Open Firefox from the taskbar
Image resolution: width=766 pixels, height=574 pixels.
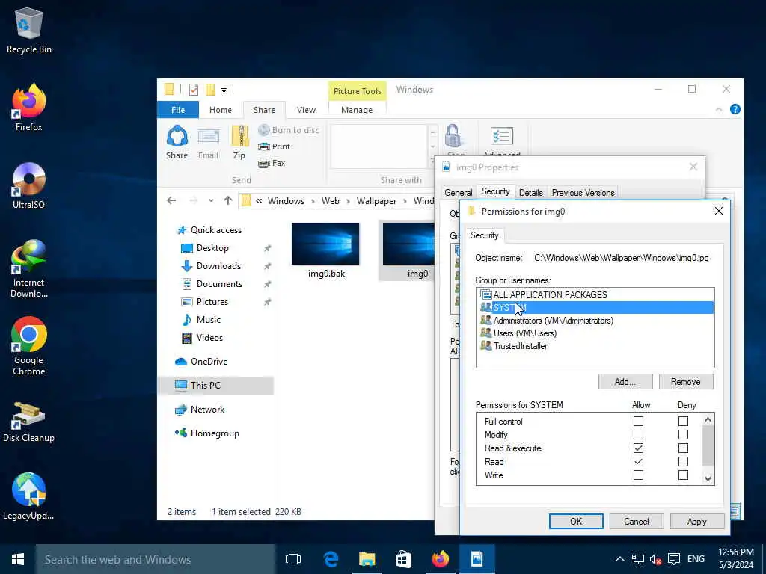[440, 559]
